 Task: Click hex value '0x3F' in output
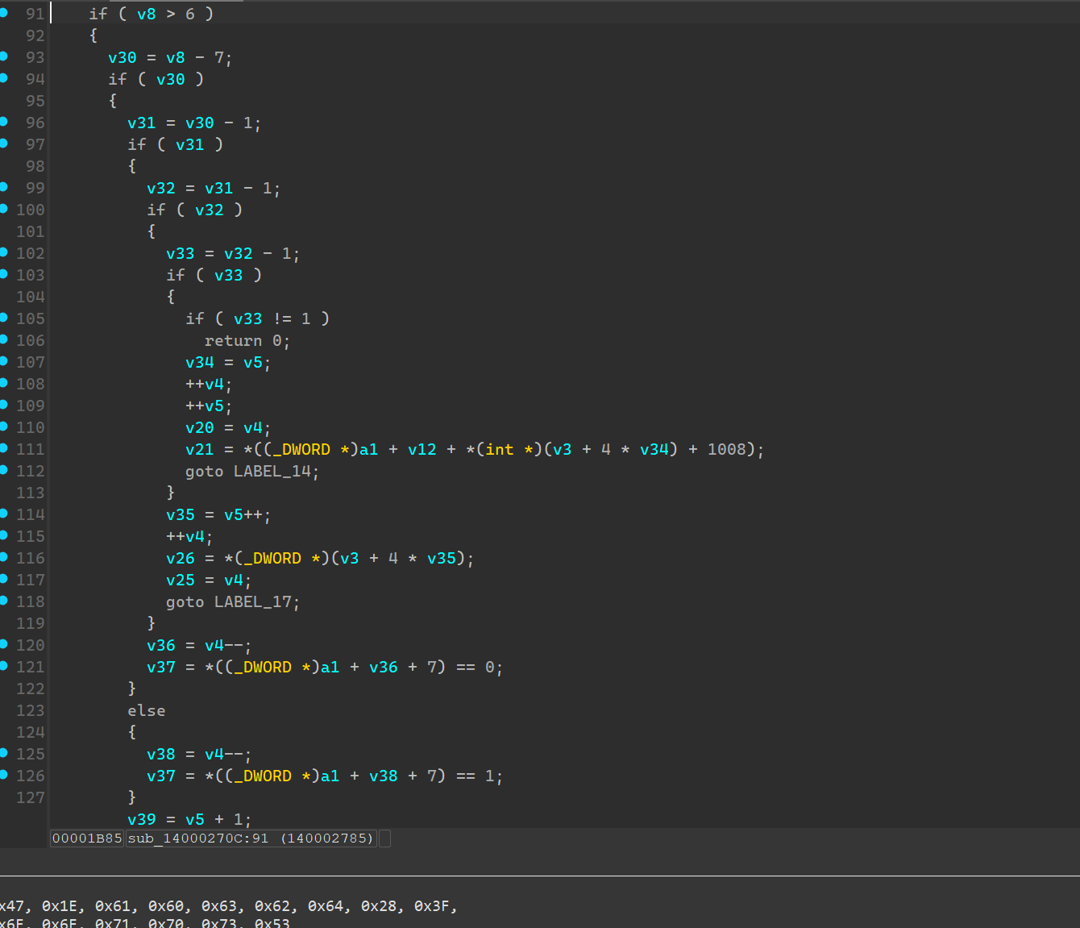(433, 906)
